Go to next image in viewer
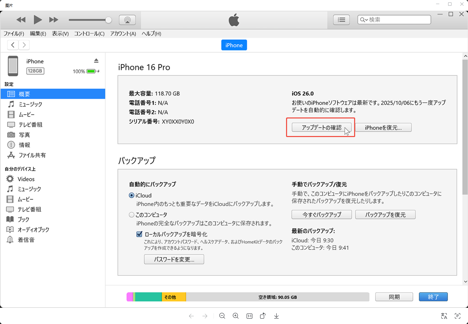The width and height of the screenshot is (468, 324). point(205,316)
